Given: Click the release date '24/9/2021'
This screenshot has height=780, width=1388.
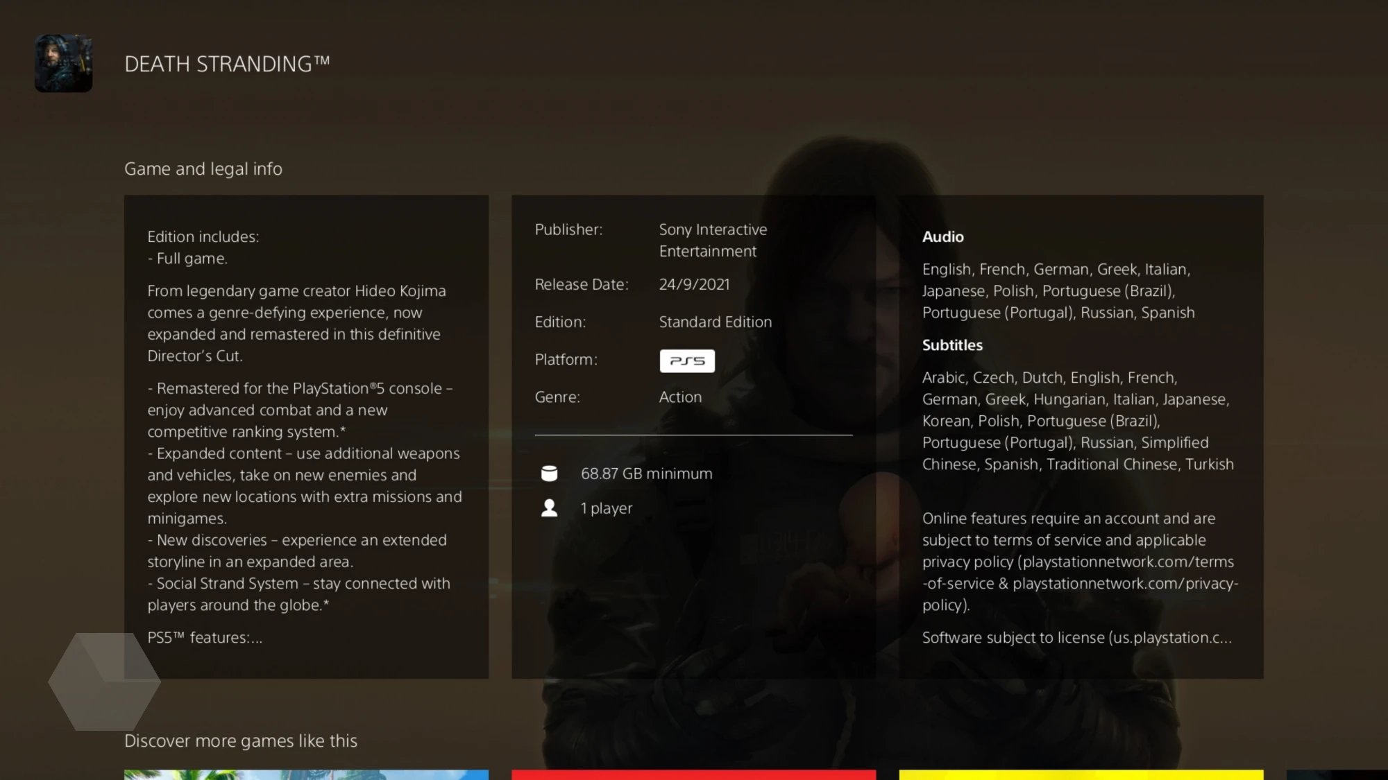Looking at the screenshot, I should tap(694, 284).
